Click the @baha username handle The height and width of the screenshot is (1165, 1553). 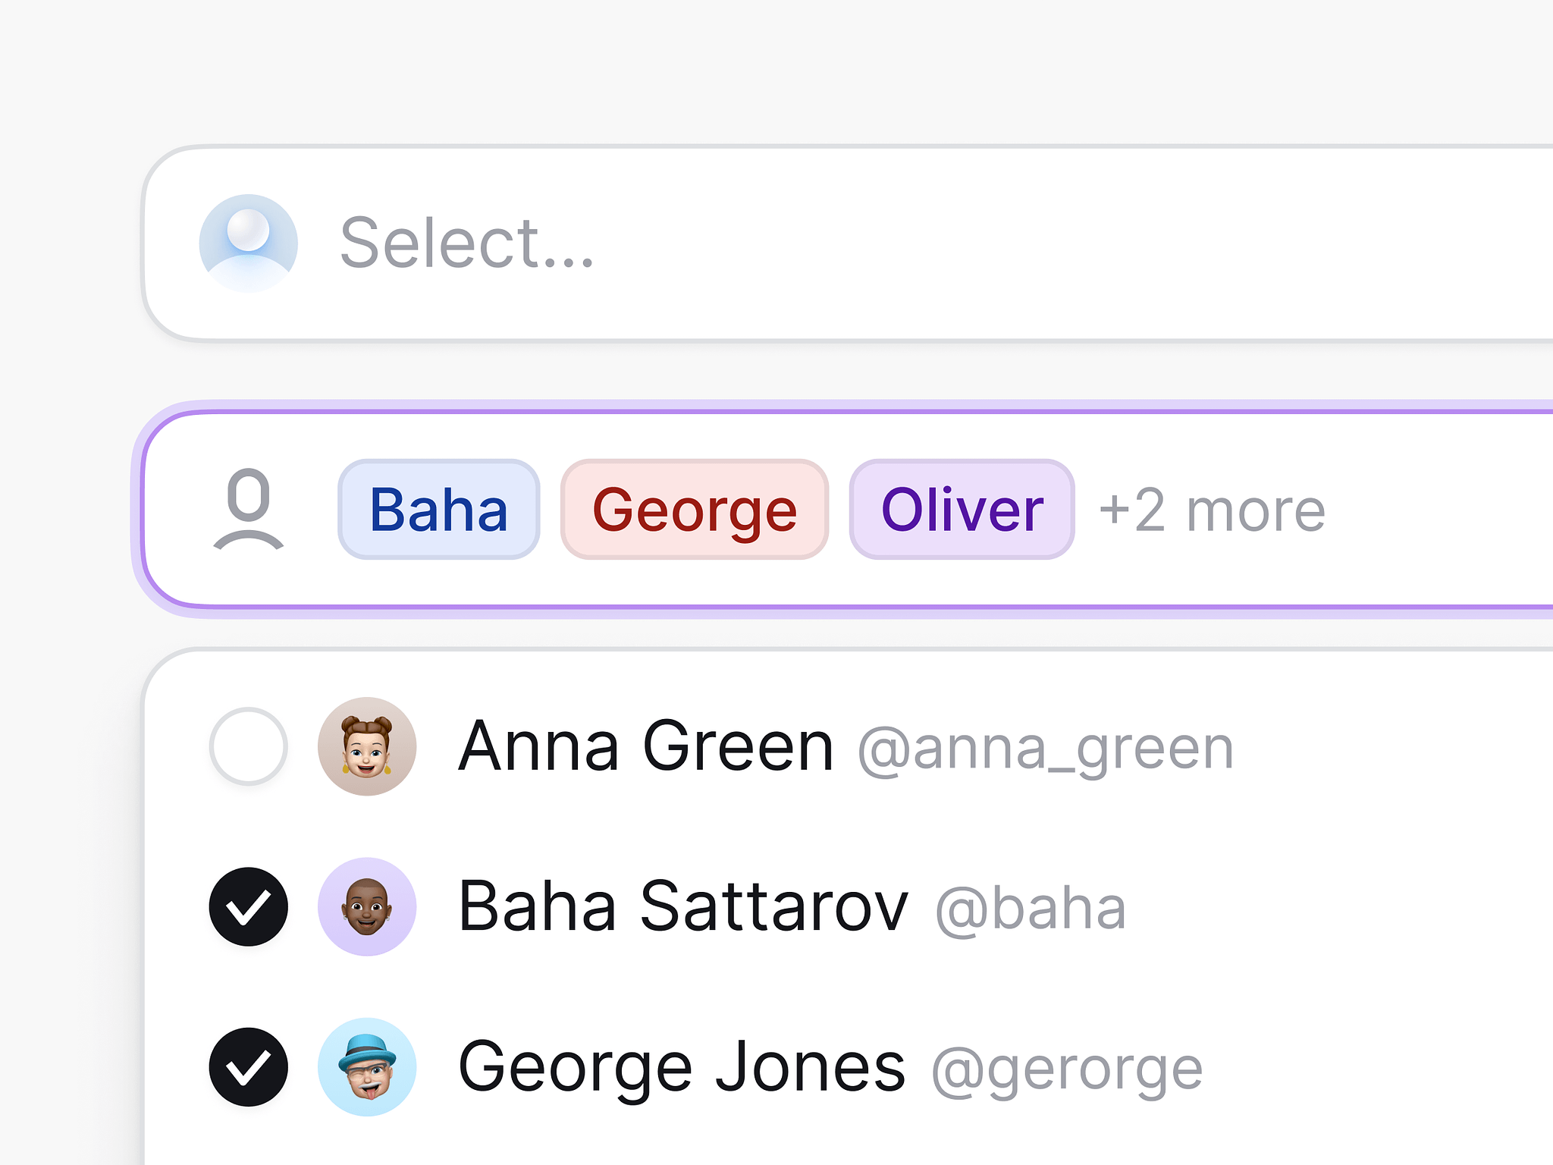pyautogui.click(x=1030, y=909)
